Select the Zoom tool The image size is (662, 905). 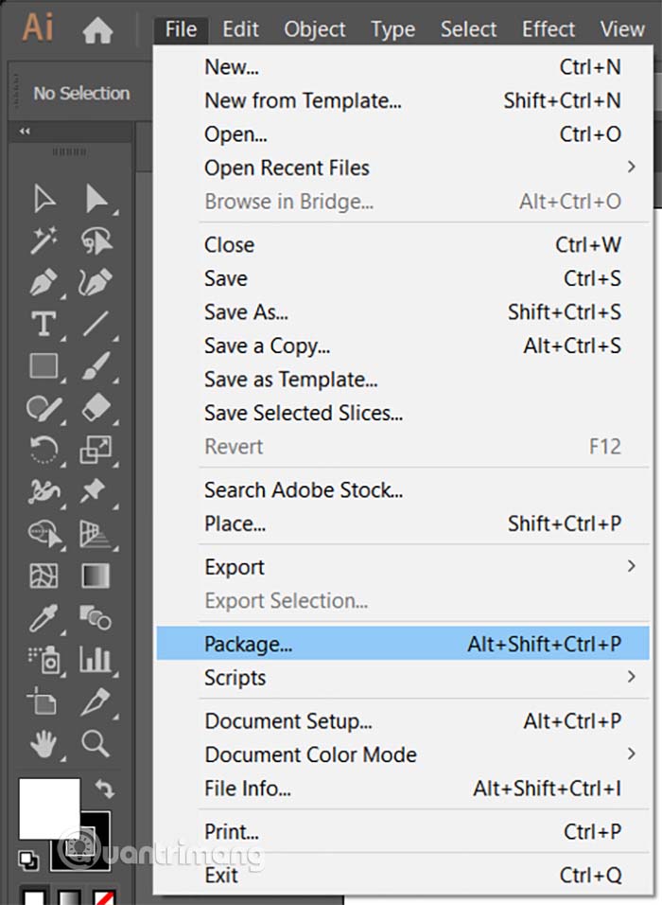[96, 743]
